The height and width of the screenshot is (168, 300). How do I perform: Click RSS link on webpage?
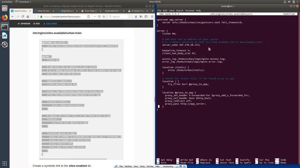click(x=37, y=24)
